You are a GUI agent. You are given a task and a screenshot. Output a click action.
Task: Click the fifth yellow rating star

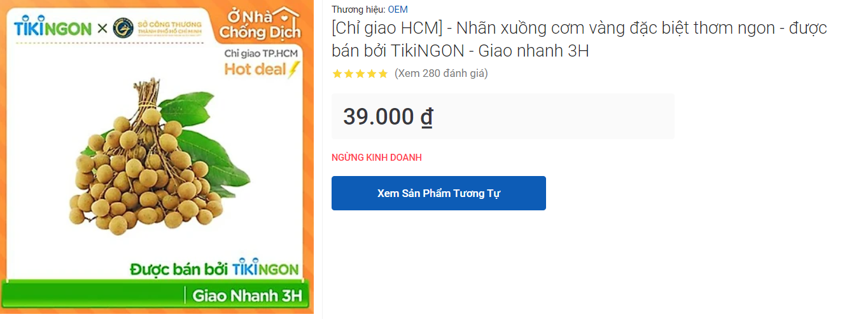pos(383,74)
